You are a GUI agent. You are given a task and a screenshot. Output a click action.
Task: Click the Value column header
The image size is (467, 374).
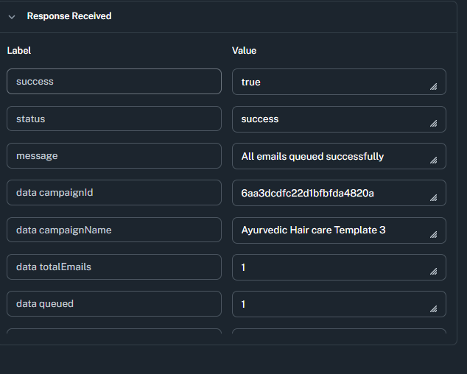pyautogui.click(x=245, y=51)
